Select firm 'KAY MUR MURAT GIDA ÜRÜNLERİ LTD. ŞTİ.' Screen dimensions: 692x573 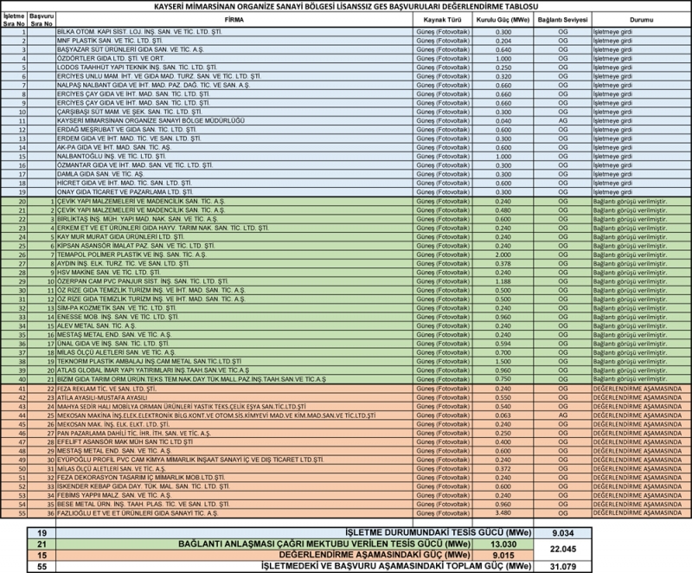coord(120,236)
